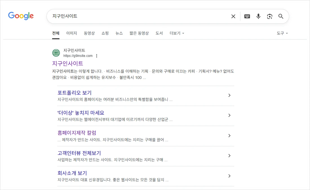Open the 도구 dropdown

282,33
